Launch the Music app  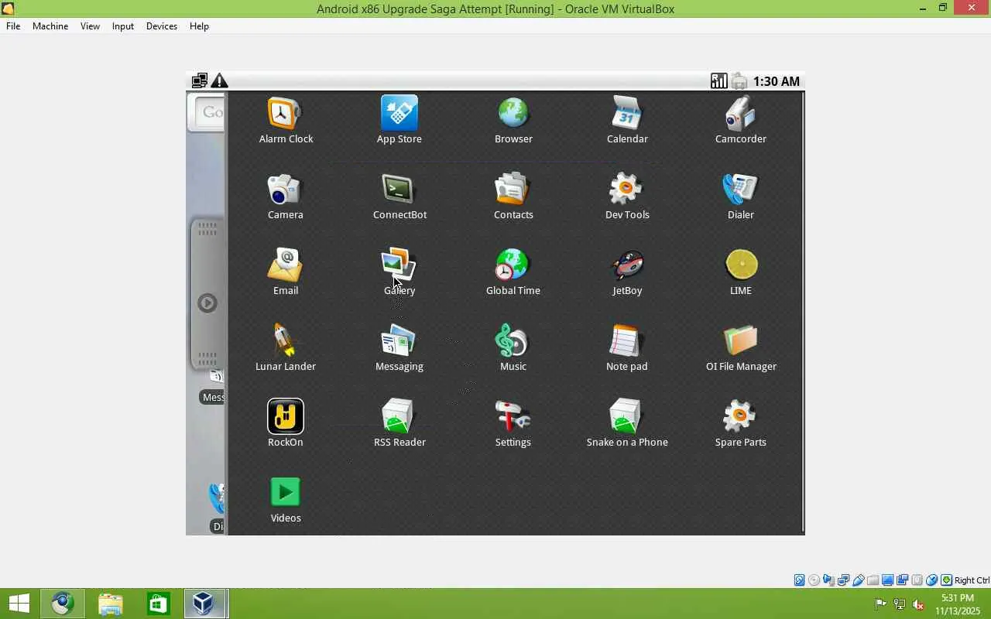[513, 348]
